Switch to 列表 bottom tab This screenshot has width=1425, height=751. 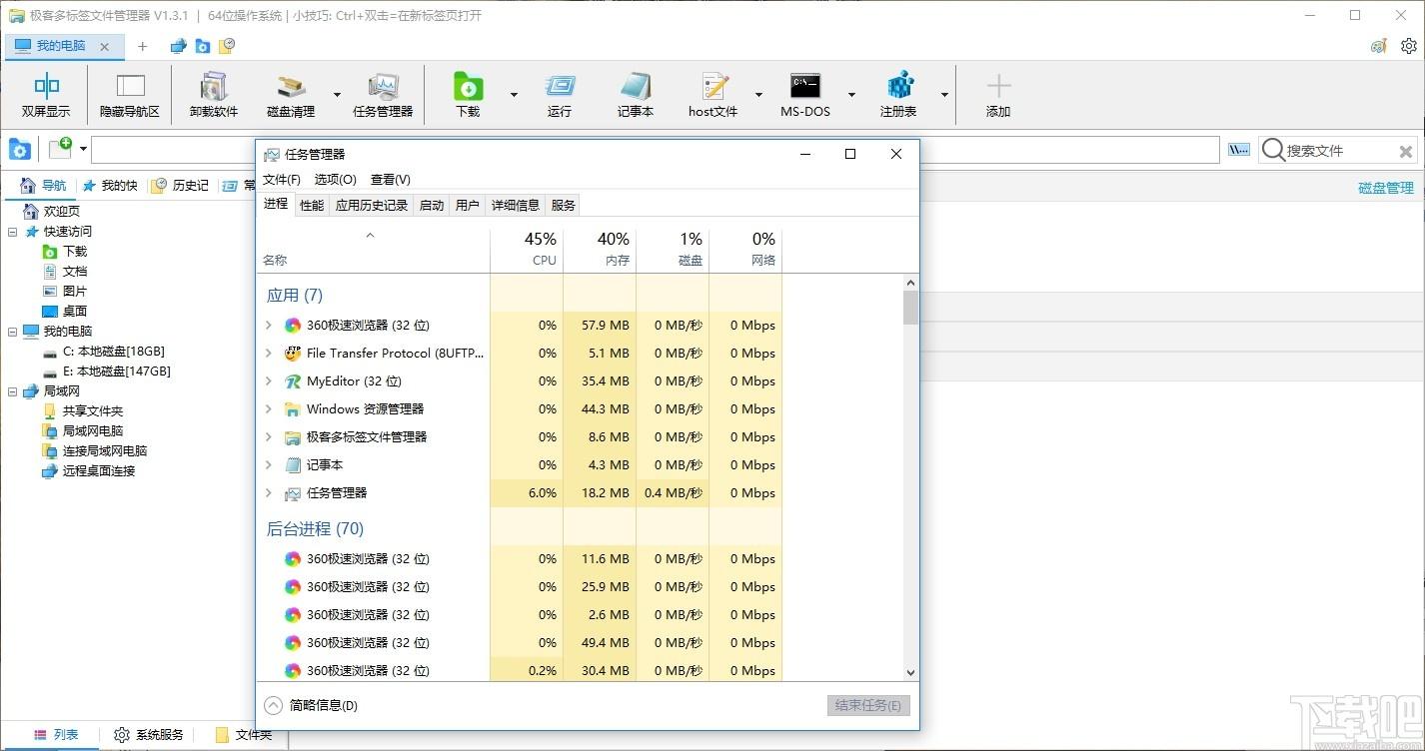pyautogui.click(x=56, y=735)
